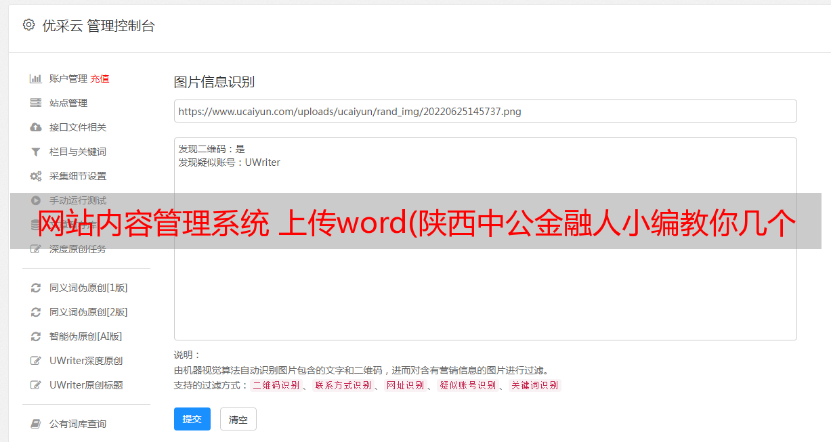The width and height of the screenshot is (831, 442).
Task: Open 站点管理 menu item
Action: pyautogui.click(x=68, y=103)
